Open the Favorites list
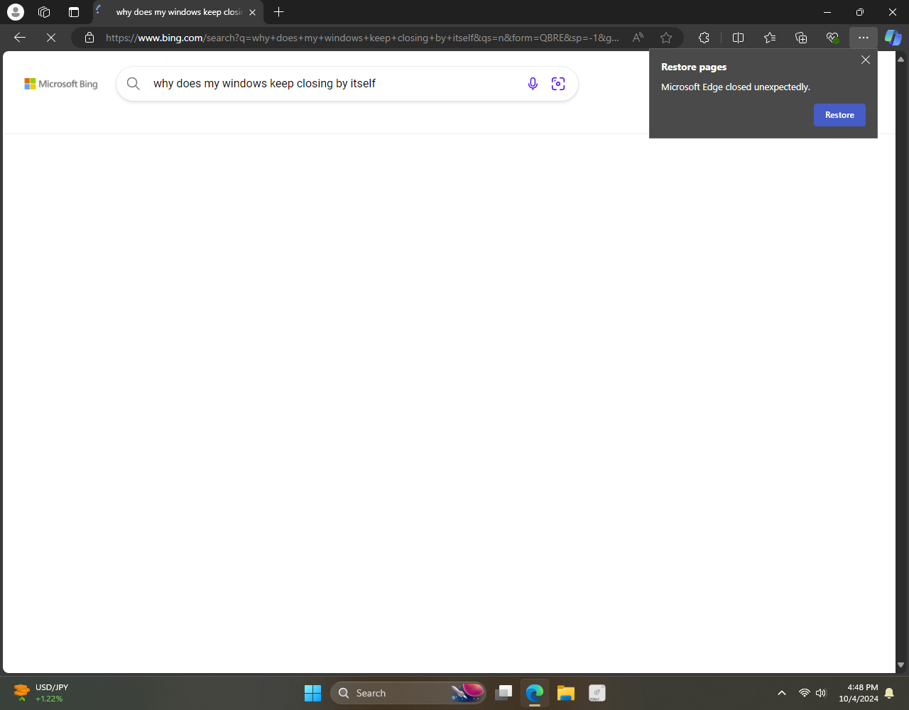The image size is (909, 710). (x=770, y=38)
